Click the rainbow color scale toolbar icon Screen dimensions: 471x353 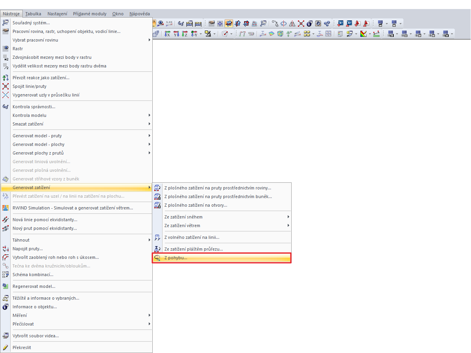(x=363, y=34)
